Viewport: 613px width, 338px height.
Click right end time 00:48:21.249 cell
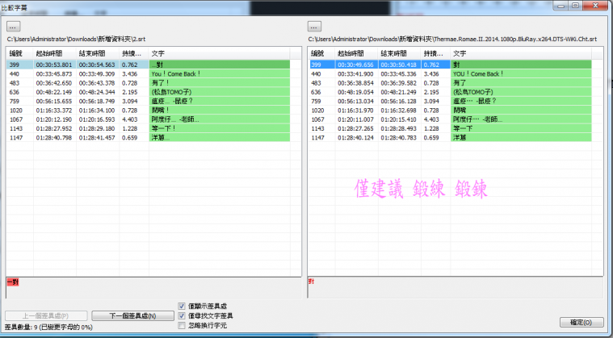pyautogui.click(x=399, y=92)
